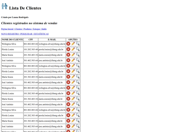Open the Produtos navigation link
Viewport: 176px width, 132px height.
(x=27, y=29)
